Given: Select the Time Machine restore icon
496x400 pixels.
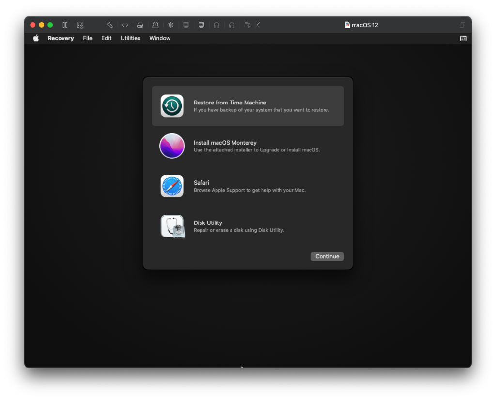Looking at the screenshot, I should pyautogui.click(x=172, y=106).
